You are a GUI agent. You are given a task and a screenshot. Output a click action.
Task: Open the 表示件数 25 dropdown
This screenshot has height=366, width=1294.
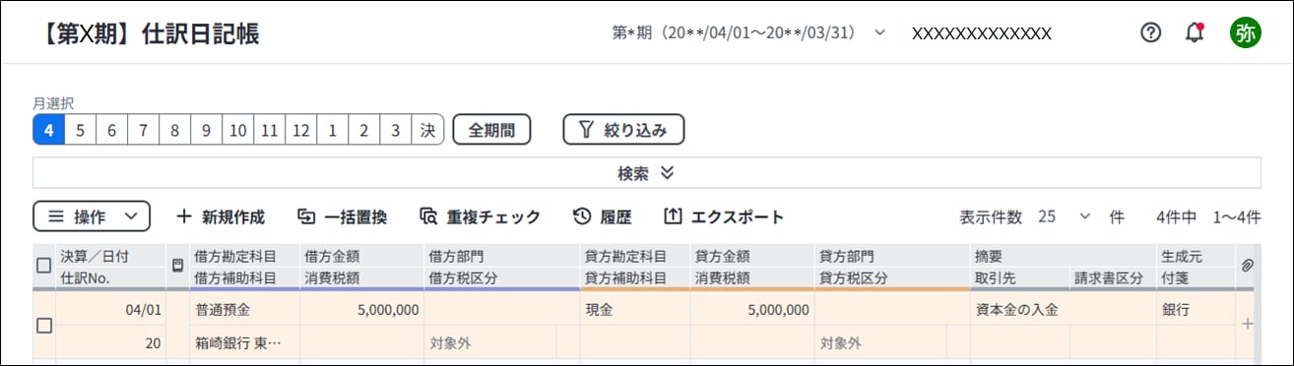pos(1065,216)
